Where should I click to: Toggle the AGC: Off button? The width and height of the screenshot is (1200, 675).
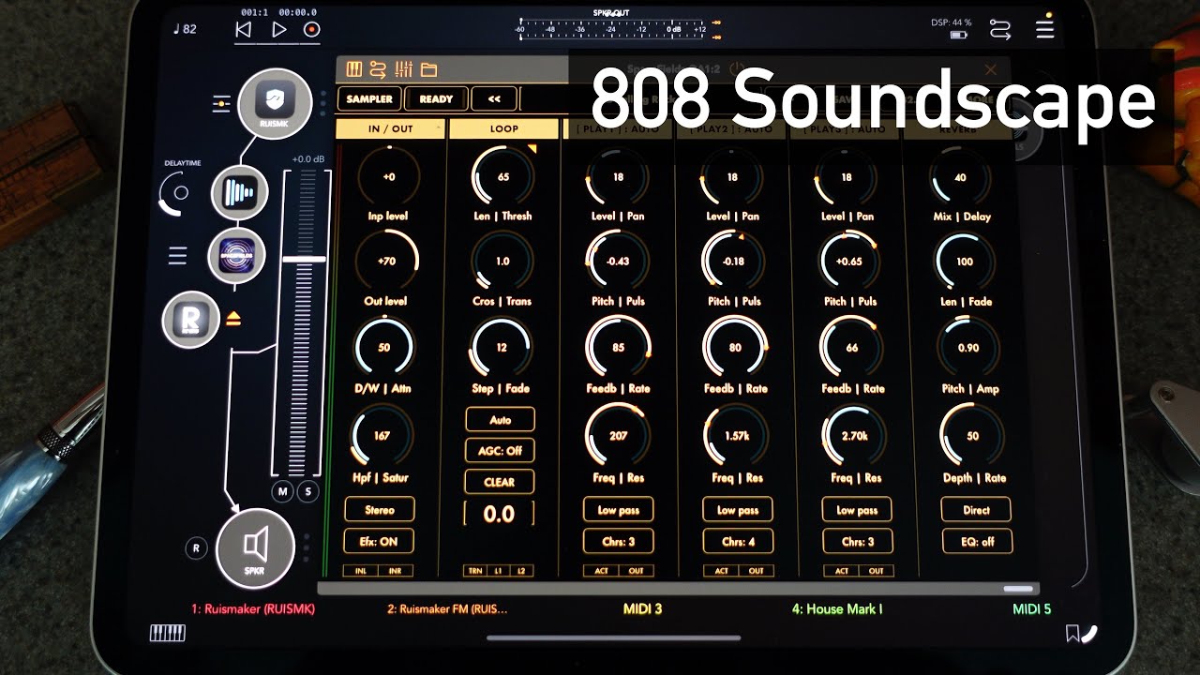[x=500, y=451]
